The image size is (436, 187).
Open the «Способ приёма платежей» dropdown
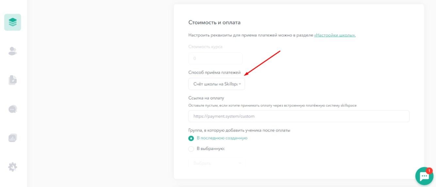tap(217, 84)
